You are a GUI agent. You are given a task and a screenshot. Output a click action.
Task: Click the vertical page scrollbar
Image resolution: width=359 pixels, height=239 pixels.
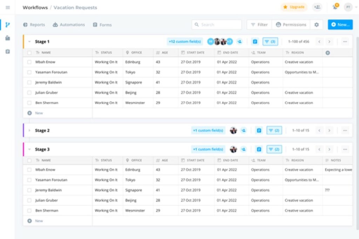(358, 133)
